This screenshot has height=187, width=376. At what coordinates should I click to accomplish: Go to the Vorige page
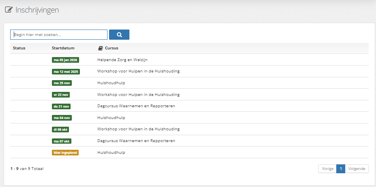(328, 168)
